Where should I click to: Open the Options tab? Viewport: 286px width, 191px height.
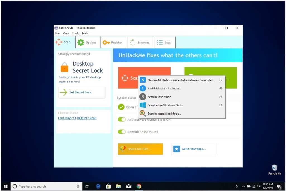coord(87,43)
